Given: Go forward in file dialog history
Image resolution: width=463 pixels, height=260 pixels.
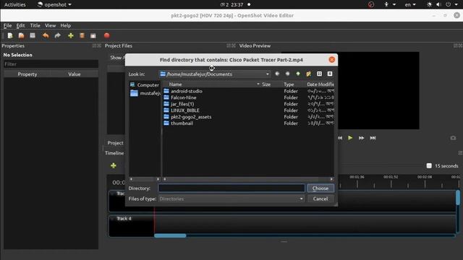Looking at the screenshot, I should (288, 74).
